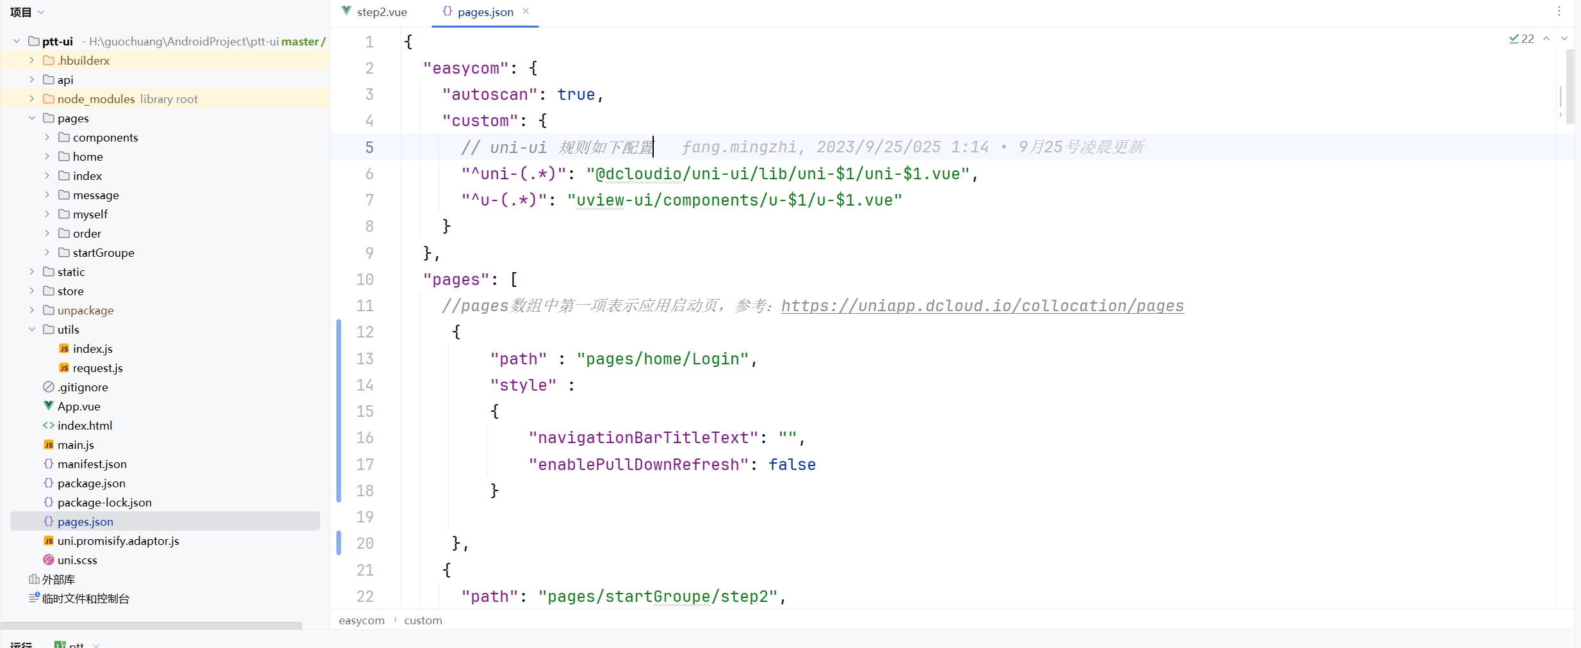Image resolution: width=1581 pixels, height=648 pixels.
Task: Open App.vue file
Action: point(79,406)
